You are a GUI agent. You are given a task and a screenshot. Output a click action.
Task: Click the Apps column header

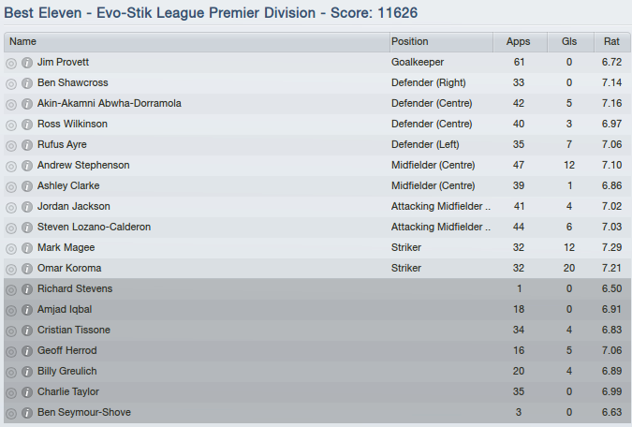[518, 42]
